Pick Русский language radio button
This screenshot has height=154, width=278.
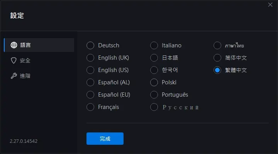[x=154, y=107]
